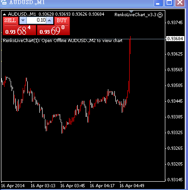Click the BUY button
The image size is (188, 190).
pos(62,21)
